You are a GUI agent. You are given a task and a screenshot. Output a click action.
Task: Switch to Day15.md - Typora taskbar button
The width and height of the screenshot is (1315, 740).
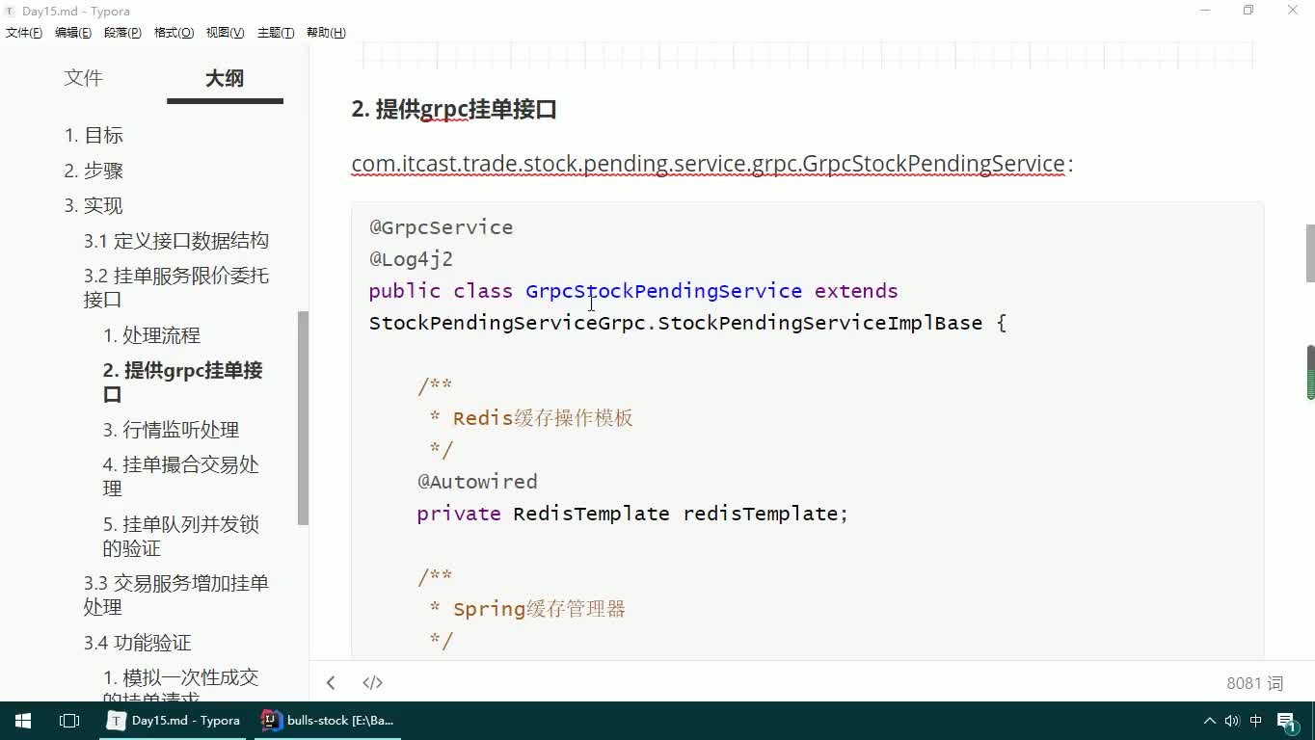(175, 721)
